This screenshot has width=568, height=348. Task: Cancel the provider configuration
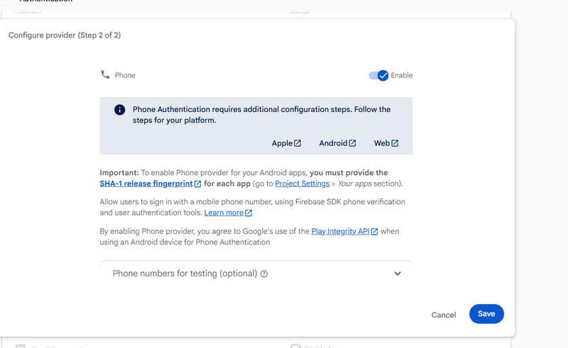point(443,315)
